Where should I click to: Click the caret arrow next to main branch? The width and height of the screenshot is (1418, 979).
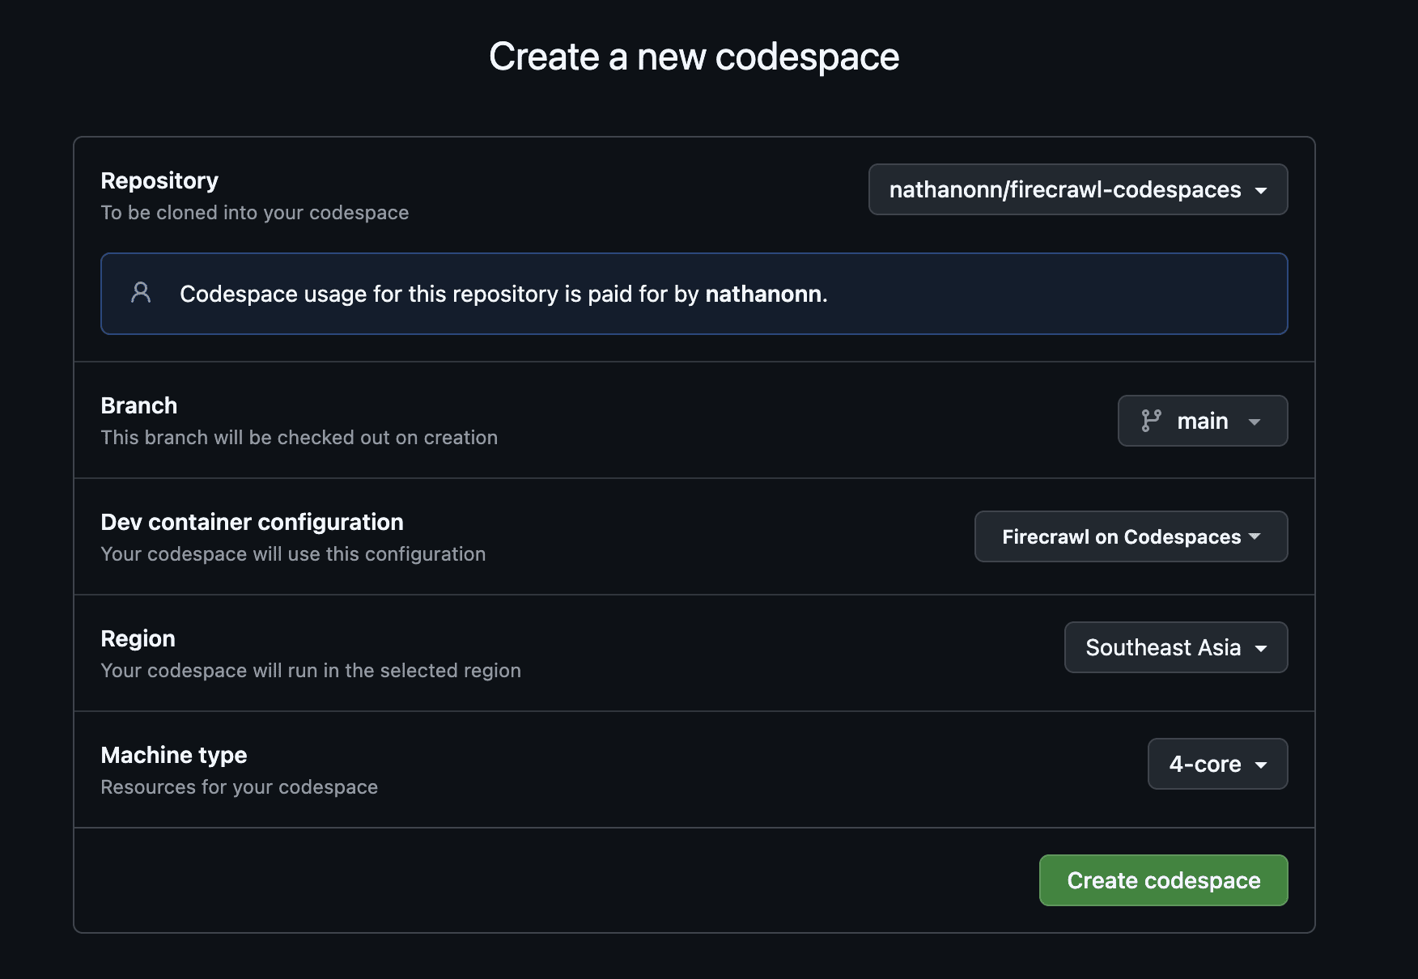pyautogui.click(x=1255, y=422)
